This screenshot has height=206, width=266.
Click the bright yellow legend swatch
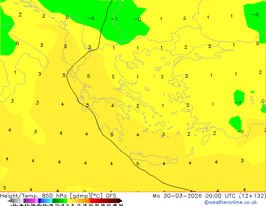[x=68, y=201]
